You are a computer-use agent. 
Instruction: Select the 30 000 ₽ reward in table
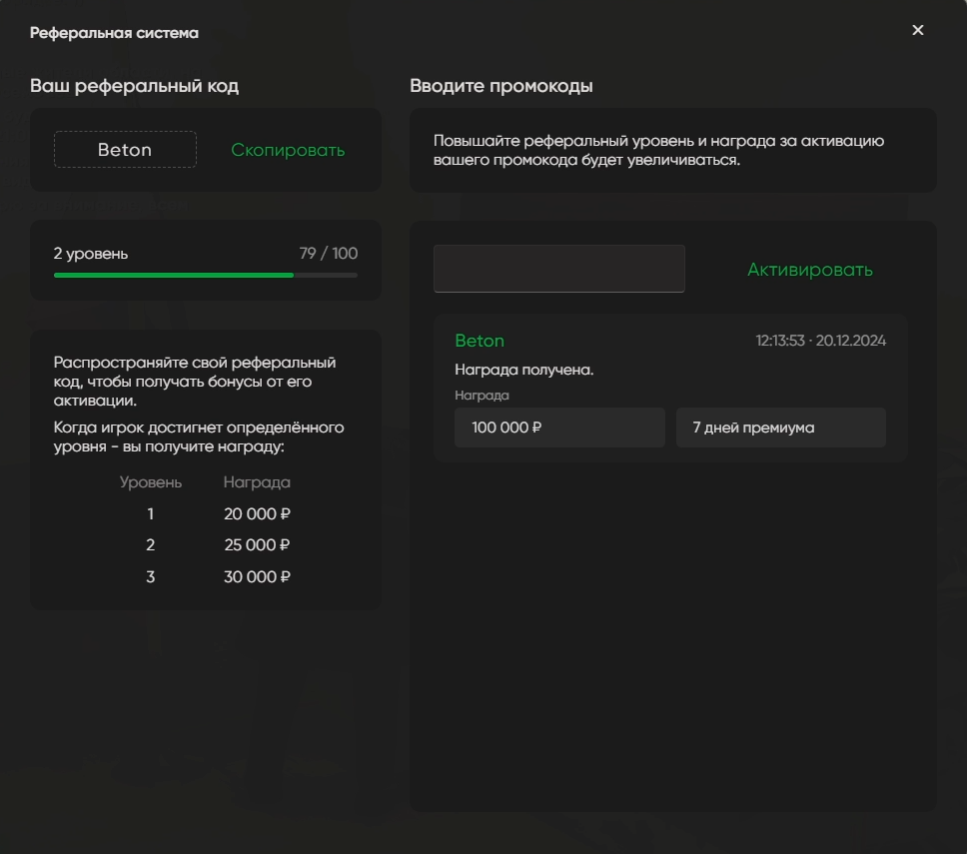pos(257,576)
